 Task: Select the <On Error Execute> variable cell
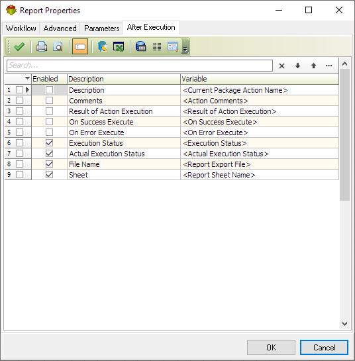pos(260,132)
